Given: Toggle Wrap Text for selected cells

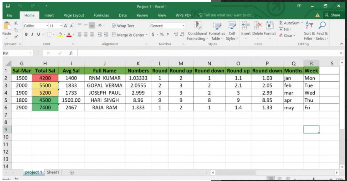Looking at the screenshot, I should (123, 26).
